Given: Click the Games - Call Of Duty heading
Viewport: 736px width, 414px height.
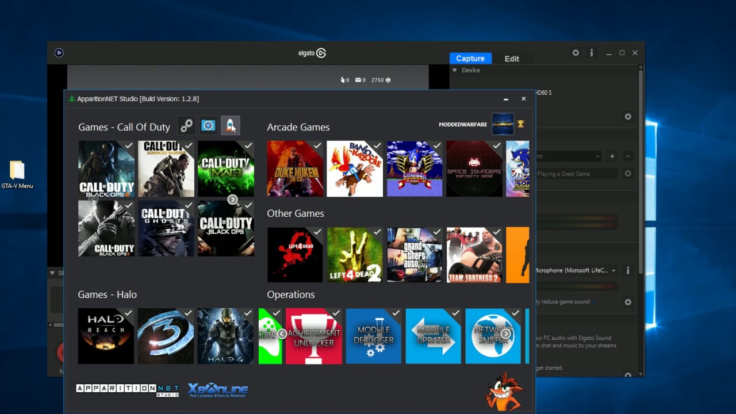Looking at the screenshot, I should click(x=124, y=127).
